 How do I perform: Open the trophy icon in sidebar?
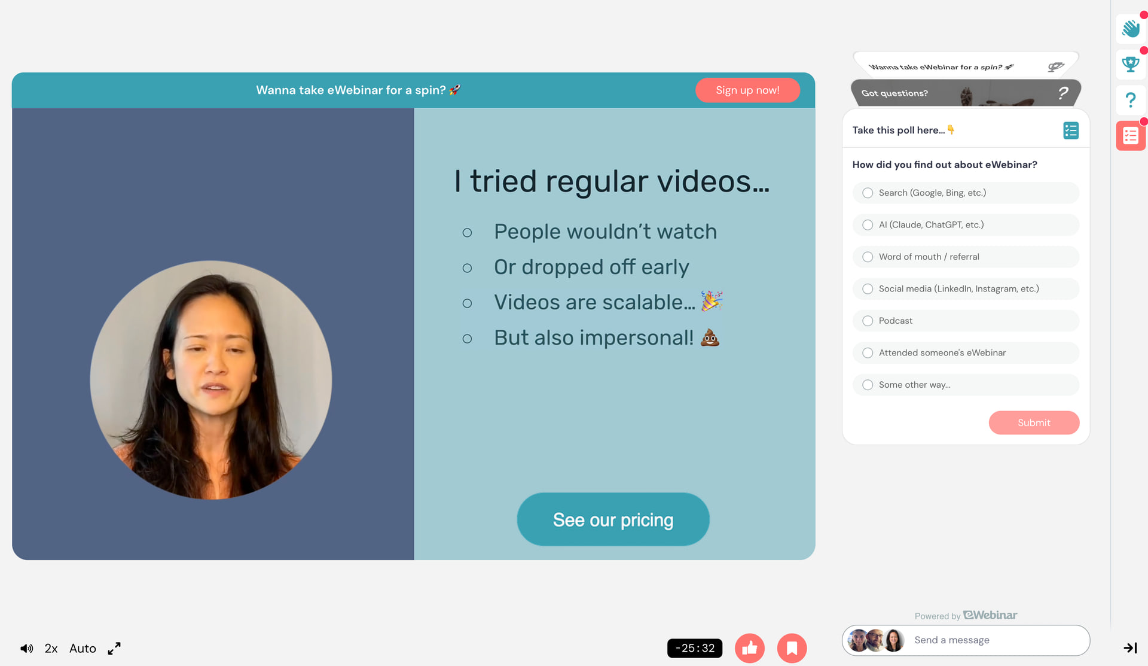coord(1130,64)
